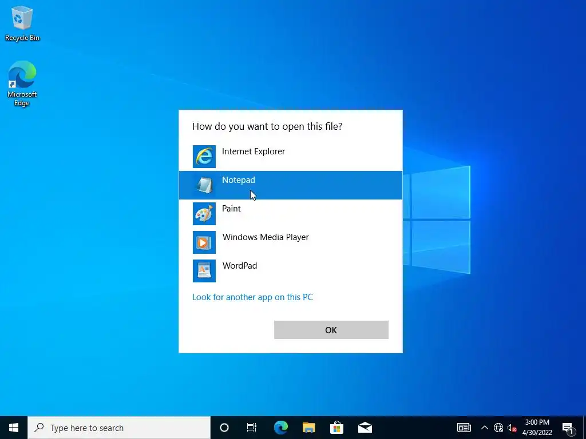Open the Windows Start menu
Viewport: 586px width, 439px height.
tap(14, 428)
